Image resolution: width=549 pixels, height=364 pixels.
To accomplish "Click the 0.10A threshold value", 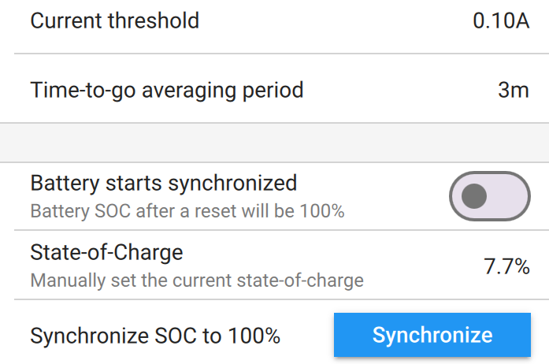I will tap(500, 20).
